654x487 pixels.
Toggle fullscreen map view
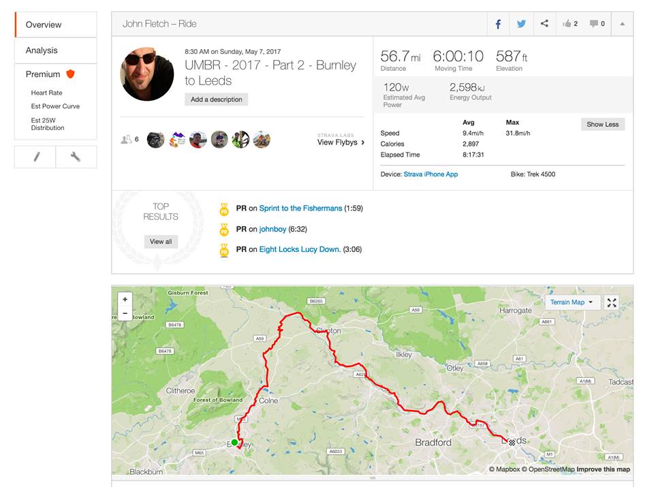click(612, 302)
